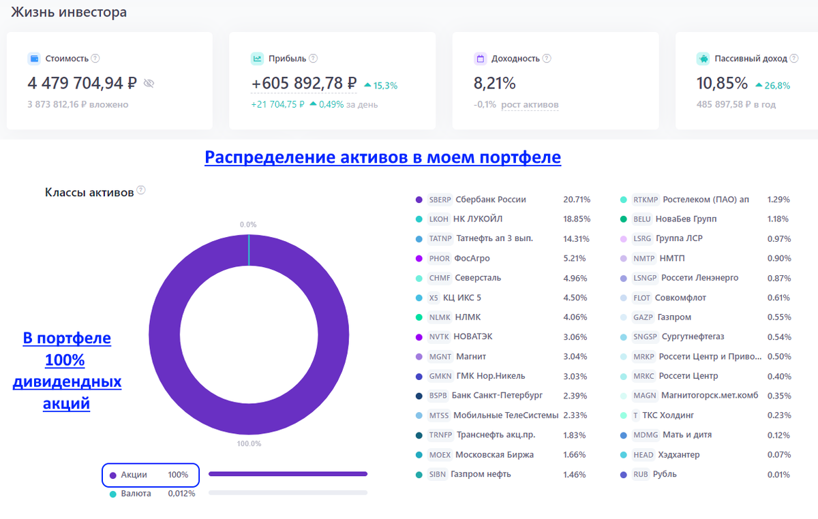Image resolution: width=818 pixels, height=519 pixels.
Task: Click the HEAD ticker badge
Action: coord(643,455)
